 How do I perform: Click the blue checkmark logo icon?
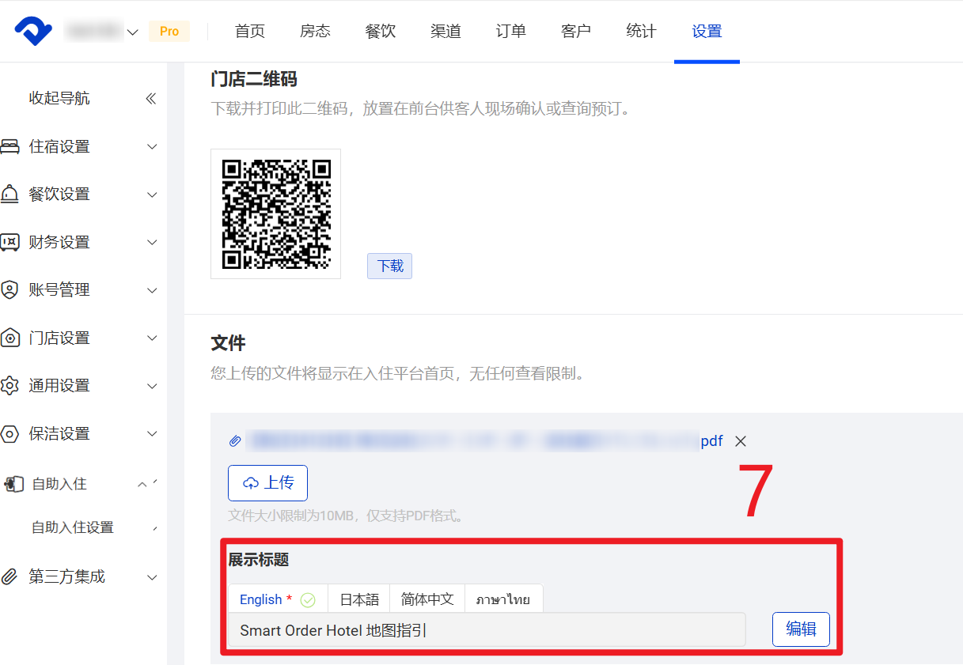click(33, 32)
